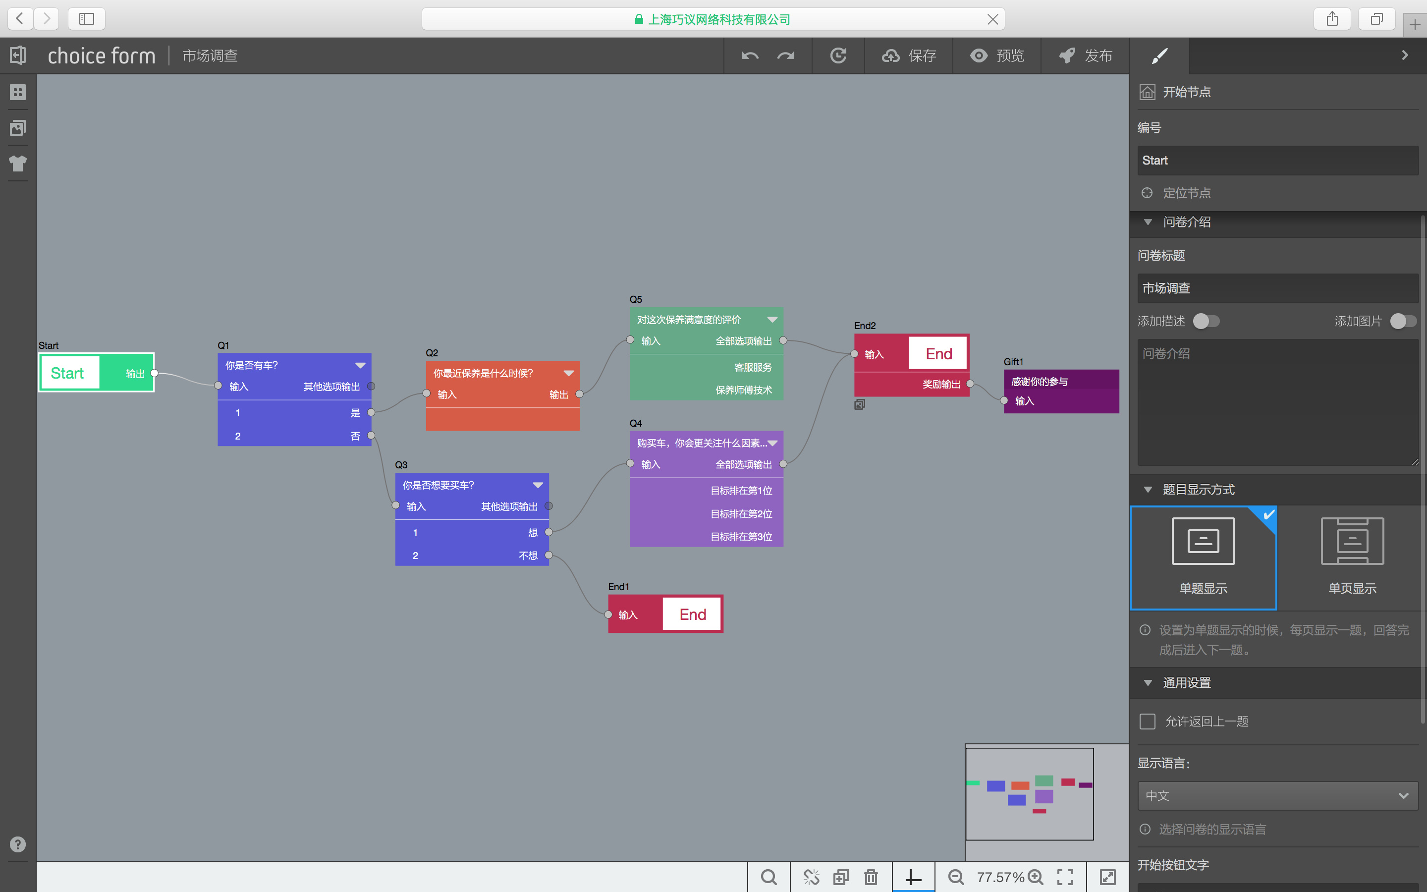1427x892 pixels.
Task: Zoom out using the minus magnifier
Action: (956, 877)
